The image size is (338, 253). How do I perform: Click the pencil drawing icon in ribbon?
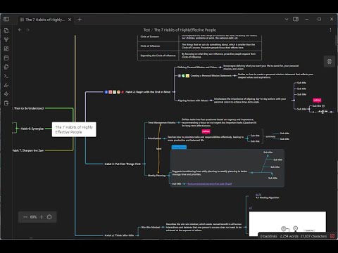coord(6,85)
